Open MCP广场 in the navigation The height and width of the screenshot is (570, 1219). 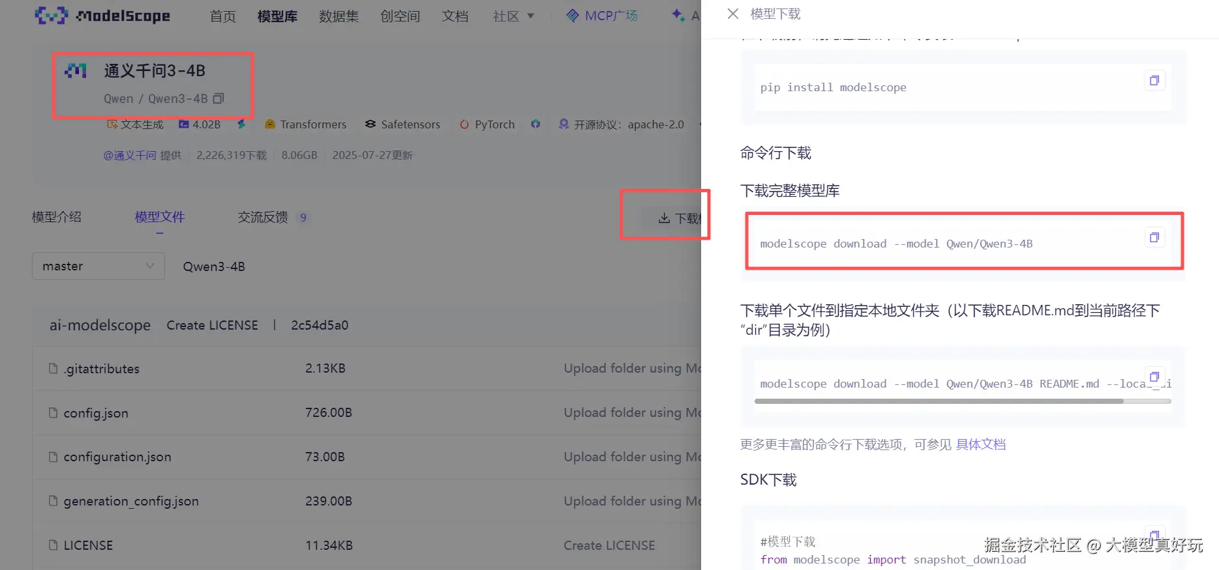[601, 16]
